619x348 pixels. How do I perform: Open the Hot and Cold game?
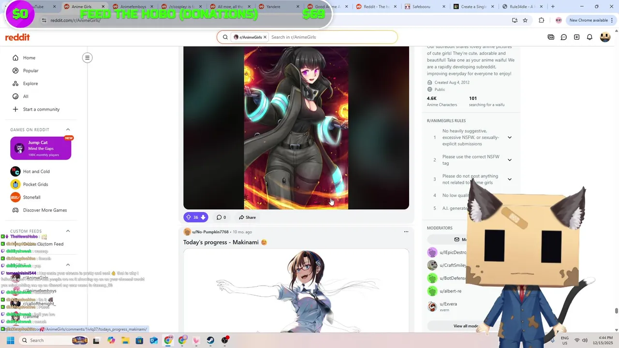point(36,172)
